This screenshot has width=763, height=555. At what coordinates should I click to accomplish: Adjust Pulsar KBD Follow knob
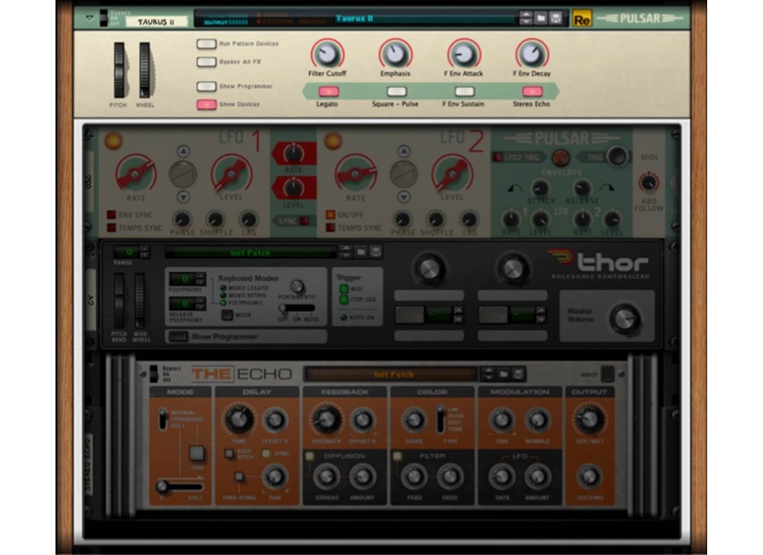click(x=649, y=182)
